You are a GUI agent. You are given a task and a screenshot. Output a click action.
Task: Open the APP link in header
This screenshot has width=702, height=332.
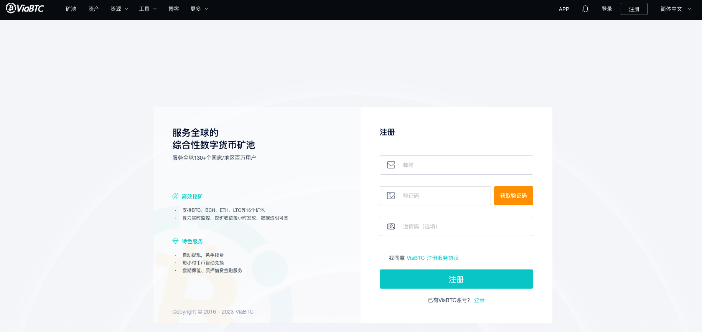[x=564, y=9]
